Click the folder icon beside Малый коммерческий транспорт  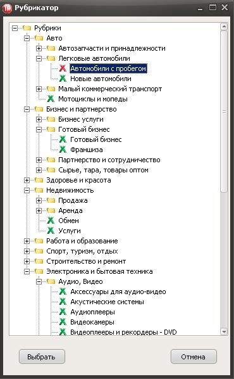point(51,89)
